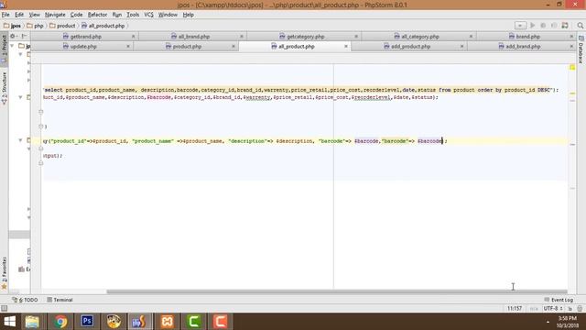The width and height of the screenshot is (586, 330).
Task: Click the read-only lock icon in status bar
Action: click(x=570, y=309)
